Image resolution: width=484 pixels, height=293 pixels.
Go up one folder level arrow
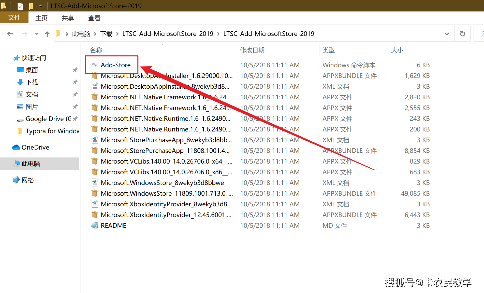pyautogui.click(x=47, y=34)
